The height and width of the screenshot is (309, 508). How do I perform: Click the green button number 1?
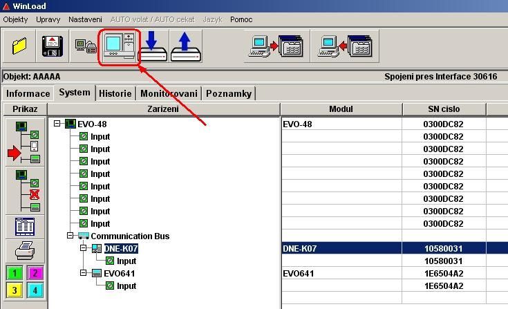(x=15, y=273)
